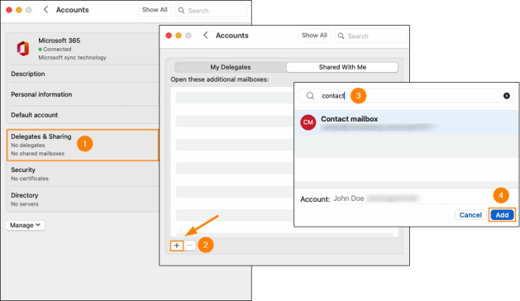Go back using chevron in rear Accounts window

tap(45, 10)
